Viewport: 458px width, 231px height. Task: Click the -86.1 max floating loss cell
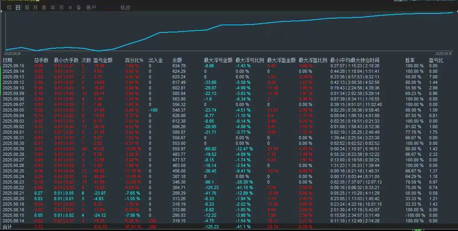click(x=209, y=182)
